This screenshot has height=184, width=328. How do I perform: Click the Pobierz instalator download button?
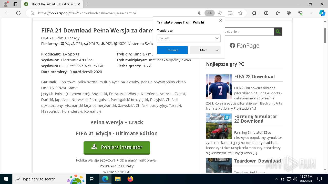pos(117,148)
